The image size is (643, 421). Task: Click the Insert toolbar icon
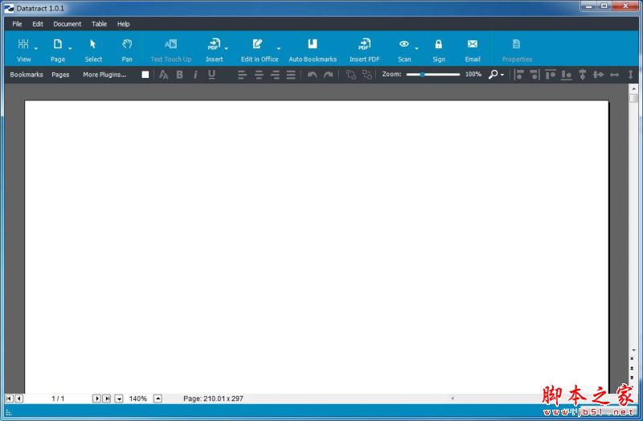point(214,44)
